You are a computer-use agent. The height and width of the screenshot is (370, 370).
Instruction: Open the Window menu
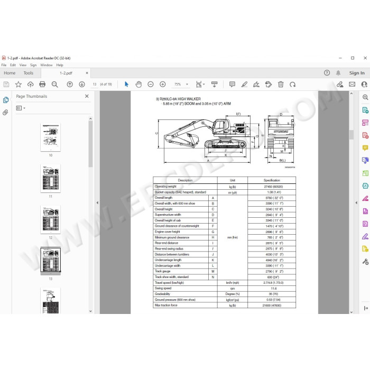tap(47, 65)
